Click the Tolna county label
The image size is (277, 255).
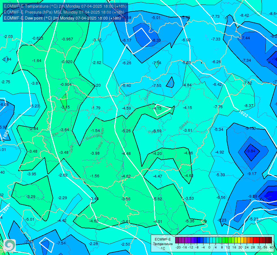99,146
